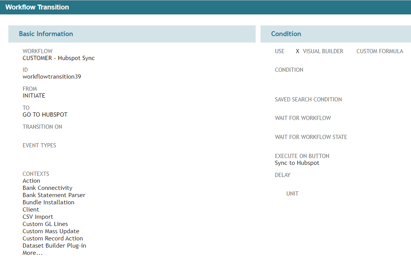
Task: Click the CSV Import context entry
Action: [x=38, y=217]
